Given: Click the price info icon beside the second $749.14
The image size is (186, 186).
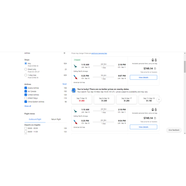Looking at the screenshot, I should point(155,118).
